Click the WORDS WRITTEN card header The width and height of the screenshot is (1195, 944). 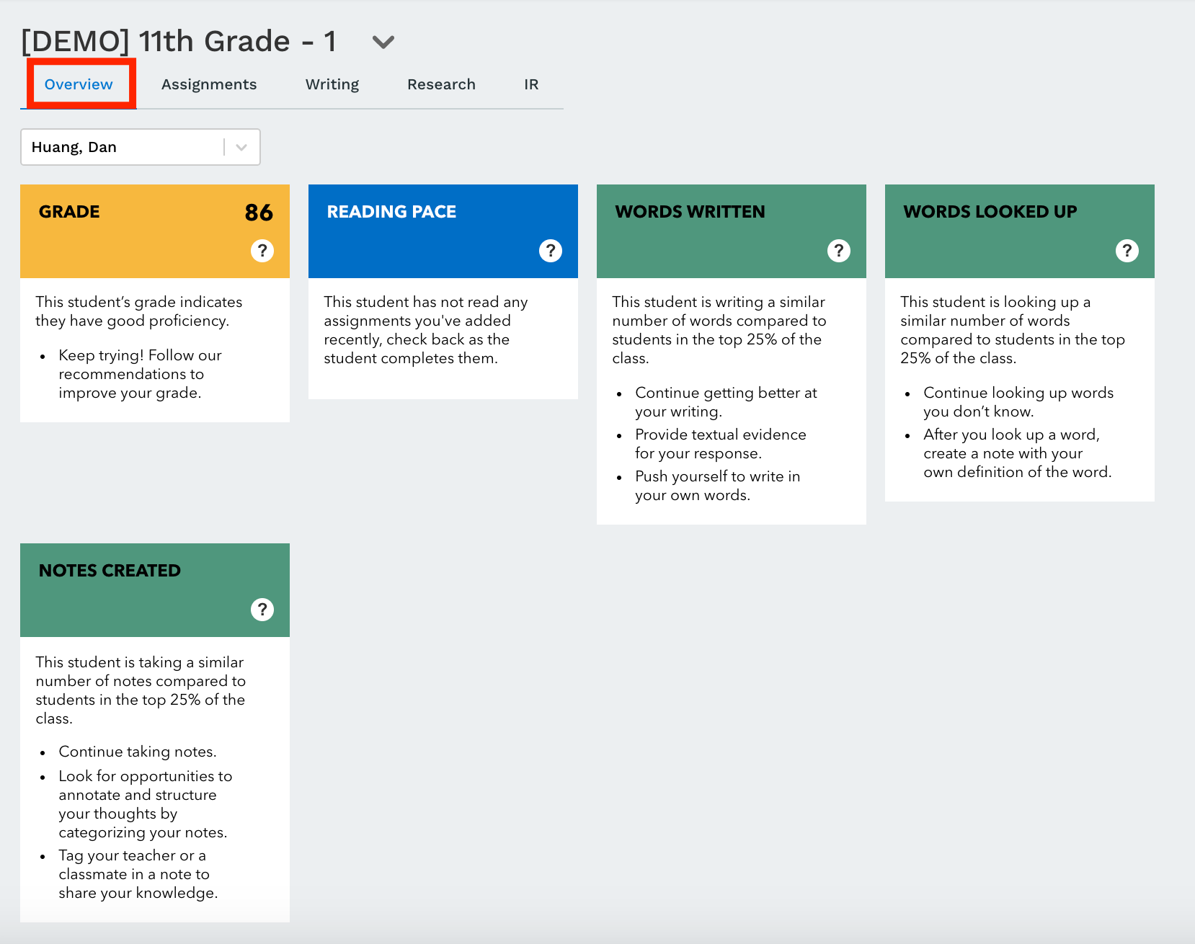pos(732,231)
